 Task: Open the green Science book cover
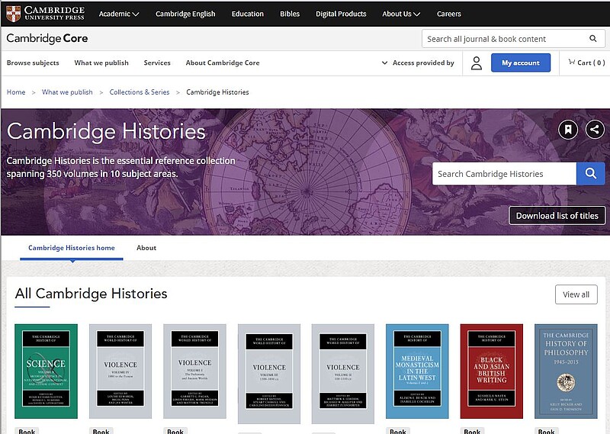46,371
